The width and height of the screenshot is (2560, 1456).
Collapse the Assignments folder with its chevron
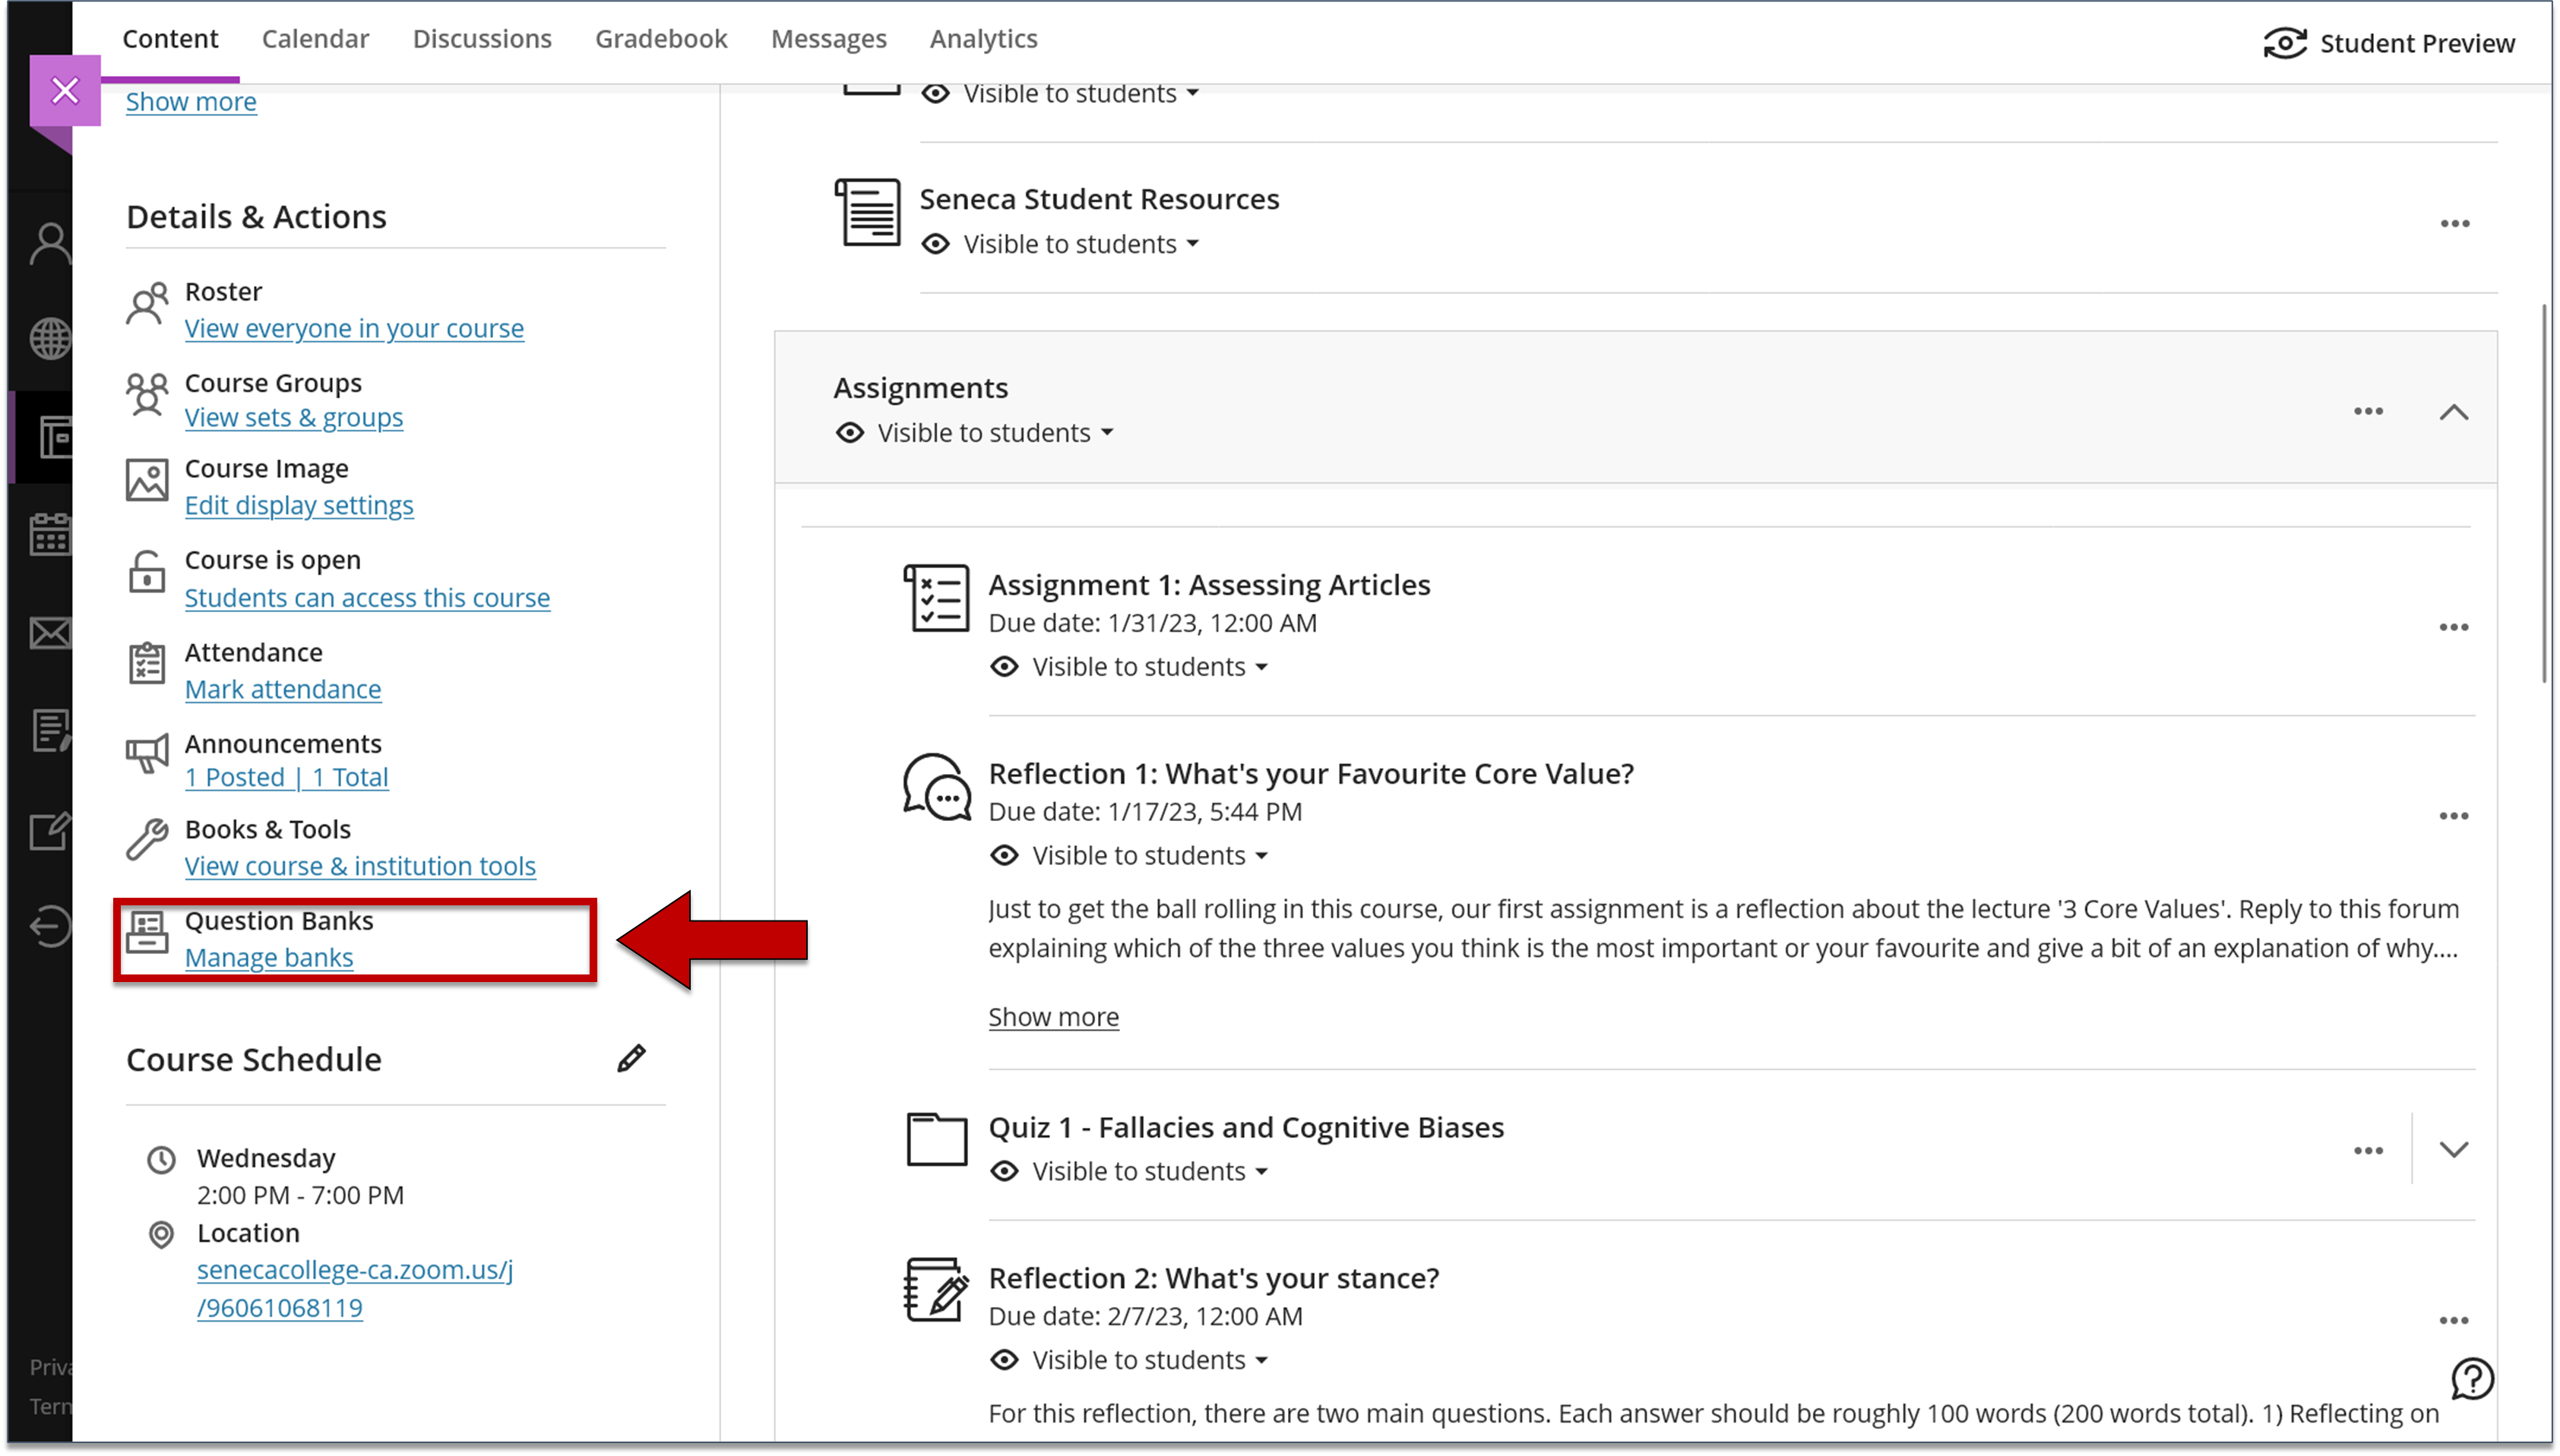tap(2455, 411)
